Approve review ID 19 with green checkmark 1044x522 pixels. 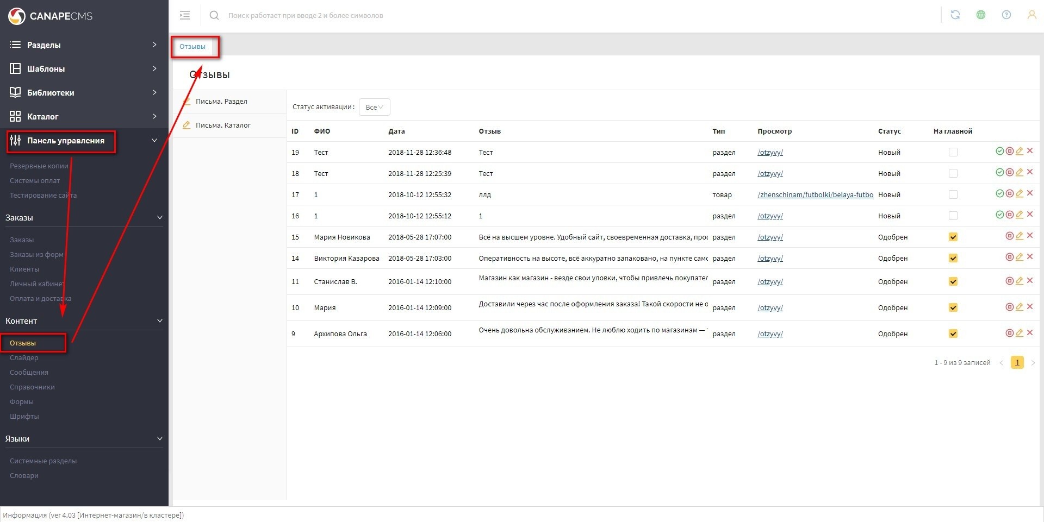point(999,152)
